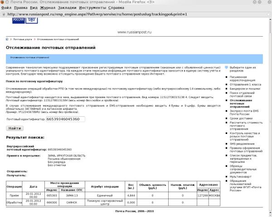This screenshot has width=272, height=217.
Task: Click the Почтовый идентификатор input field
Action: point(66,119)
